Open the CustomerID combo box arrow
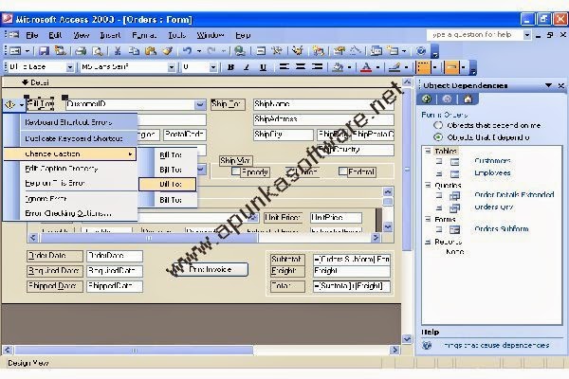 click(x=200, y=105)
